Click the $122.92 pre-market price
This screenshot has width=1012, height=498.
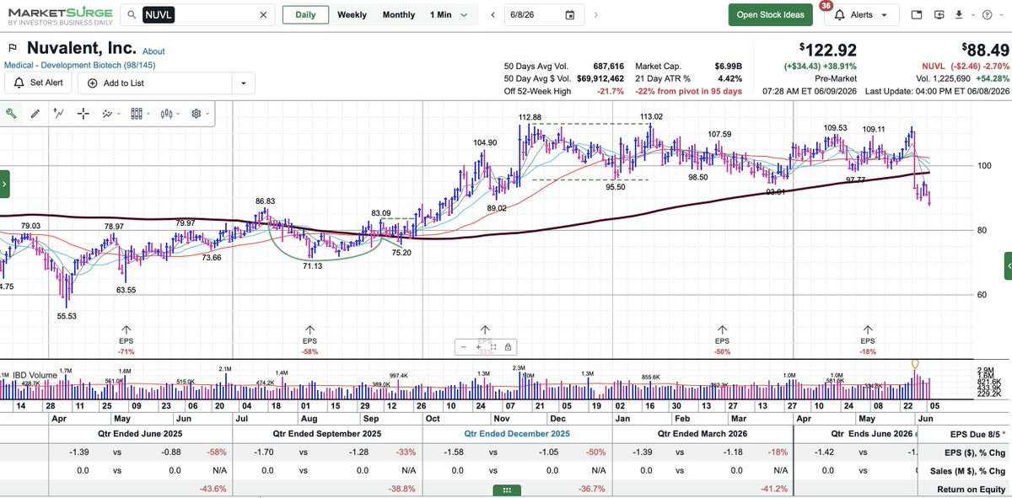(828, 50)
